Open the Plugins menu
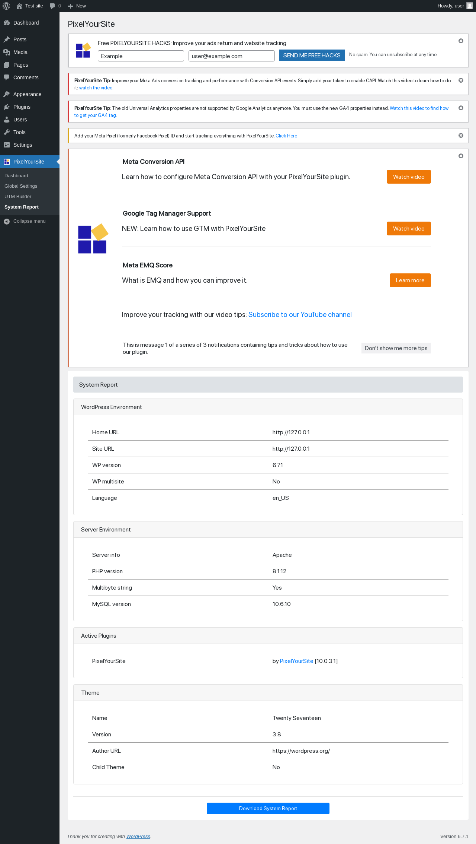Screen dimensions: 476x844 click(x=30, y=107)
